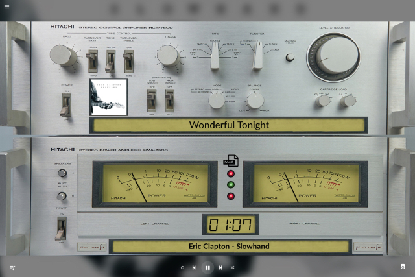Click the Eric Clapton - Slowhand display
The image size is (415, 277).
(x=229, y=247)
